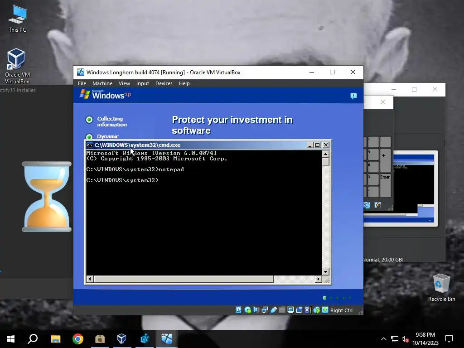Click the cmd.exe window title bar text
The width and height of the screenshot is (464, 348).
click(x=137, y=145)
